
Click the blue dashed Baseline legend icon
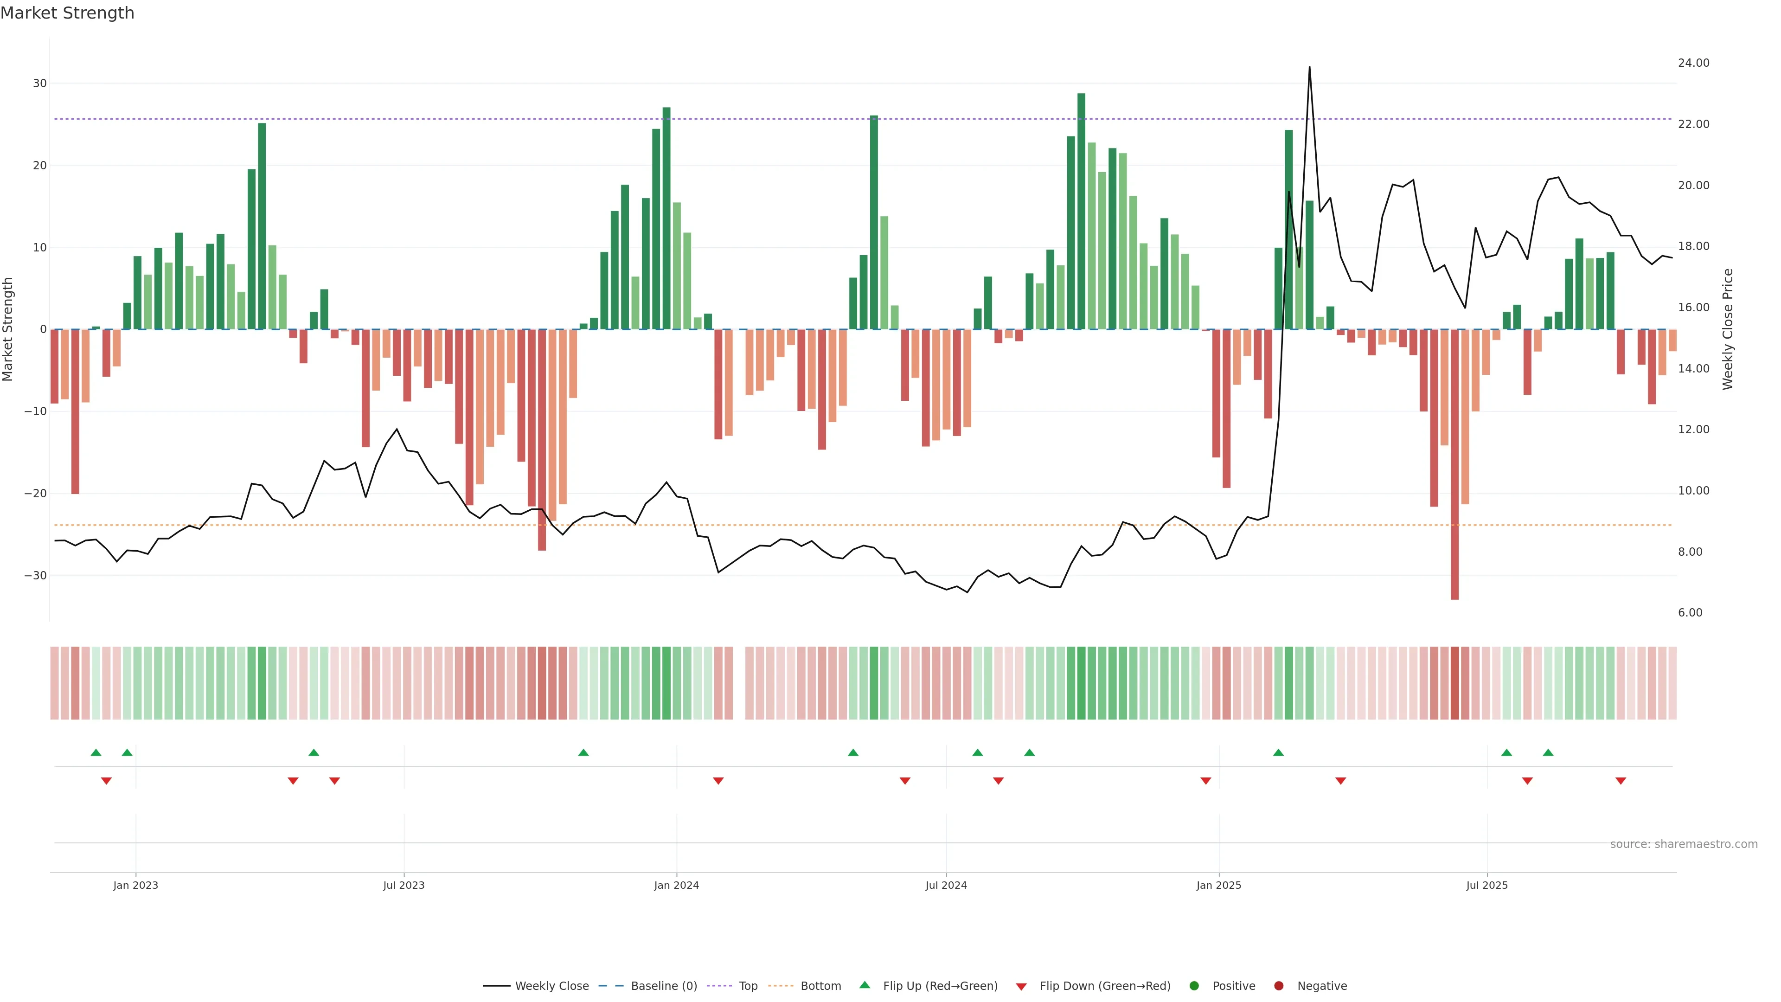click(x=610, y=986)
